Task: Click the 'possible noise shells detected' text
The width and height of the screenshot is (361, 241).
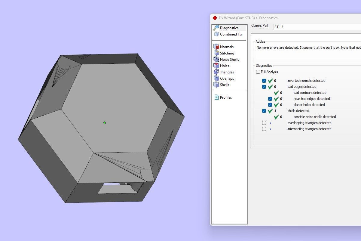Action: coord(314,117)
